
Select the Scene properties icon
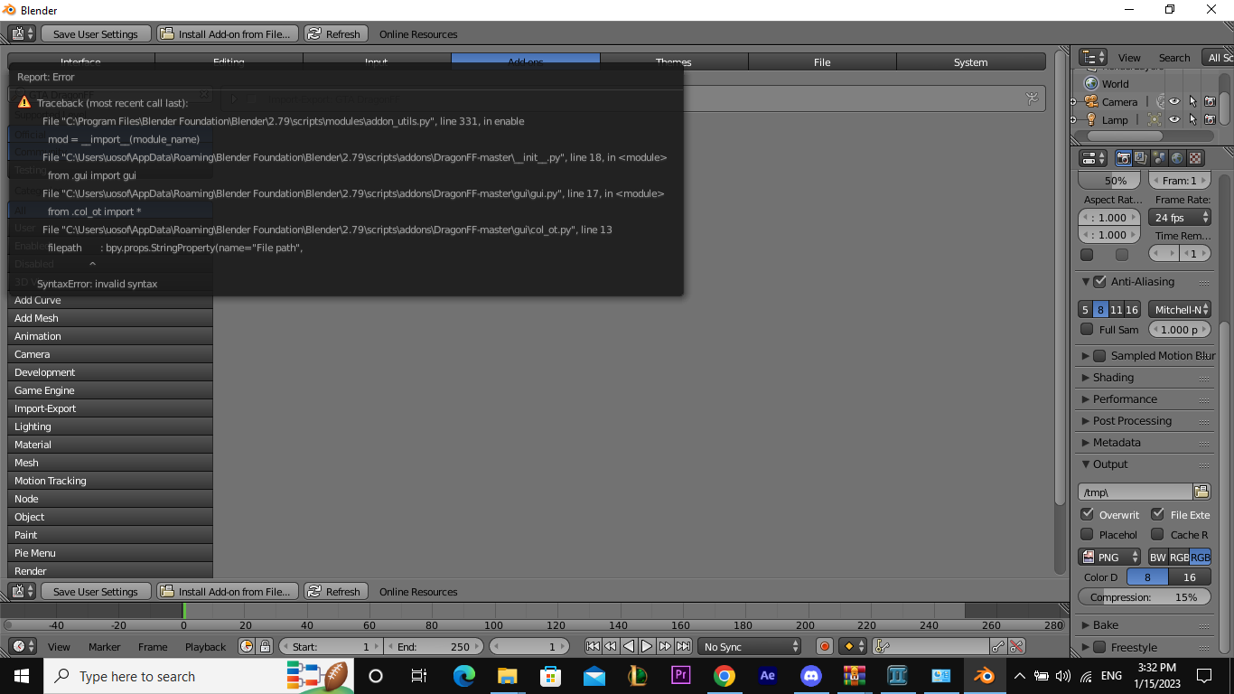point(1158,157)
